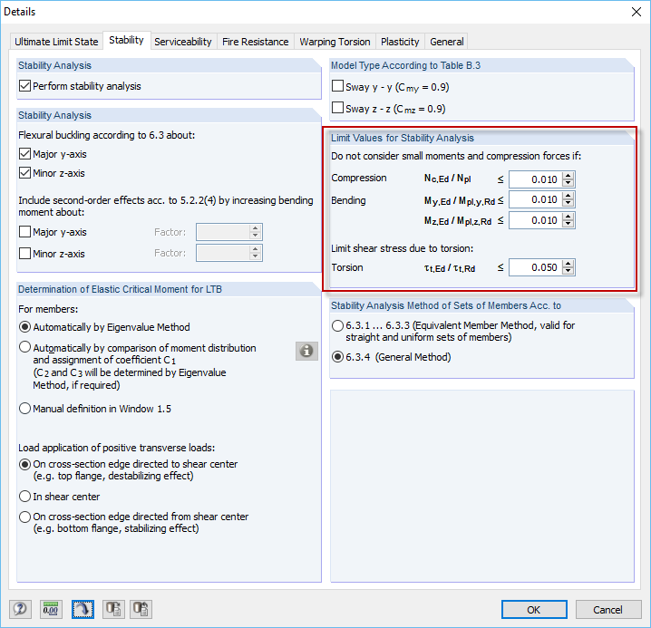Click the Minor z-axis Factor field
The image size is (651, 628).
tap(223, 253)
